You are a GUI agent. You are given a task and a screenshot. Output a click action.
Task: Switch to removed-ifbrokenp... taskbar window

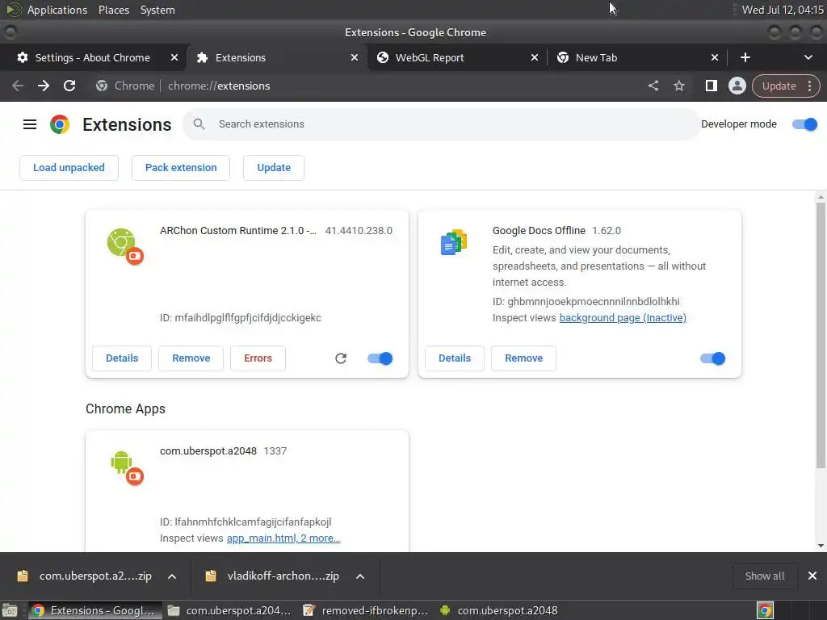pos(367,610)
